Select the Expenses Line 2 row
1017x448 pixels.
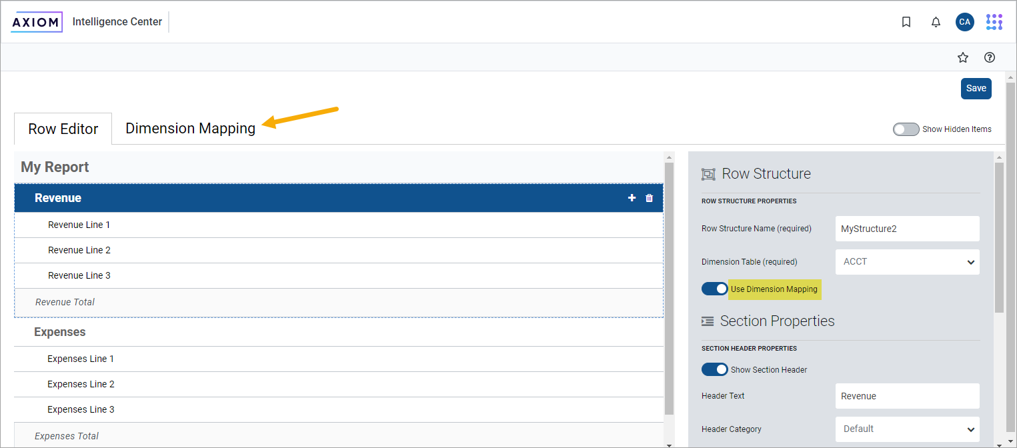(81, 384)
